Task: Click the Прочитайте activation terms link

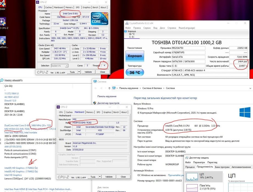Action: tap(176, 175)
